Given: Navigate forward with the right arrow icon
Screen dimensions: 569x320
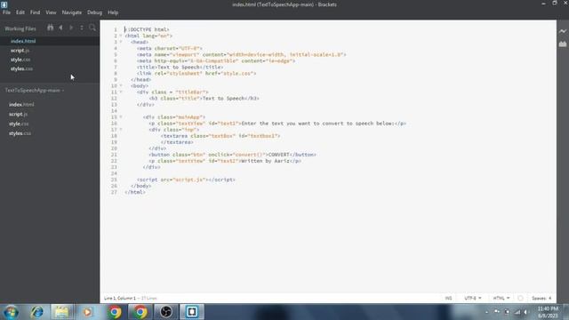Looking at the screenshot, I should 71,28.
